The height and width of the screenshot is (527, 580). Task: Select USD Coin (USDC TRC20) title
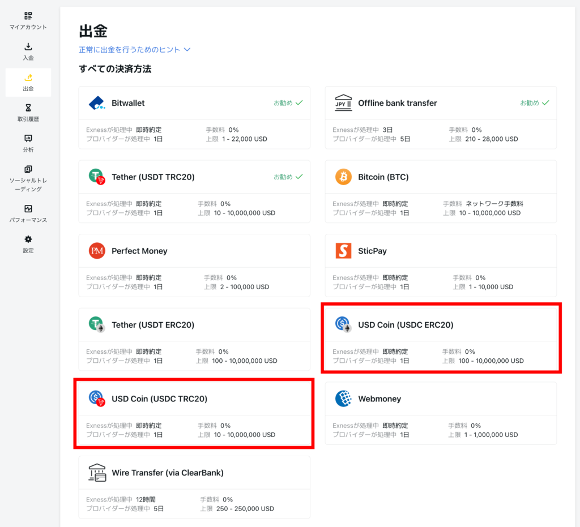[x=159, y=399]
